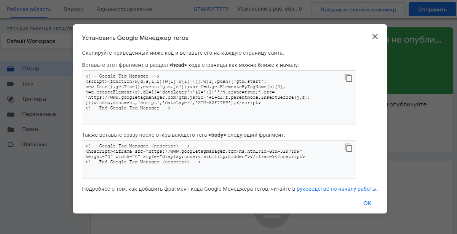
Task: Open container ID GTM-52F7TFP link
Action: (x=211, y=9)
